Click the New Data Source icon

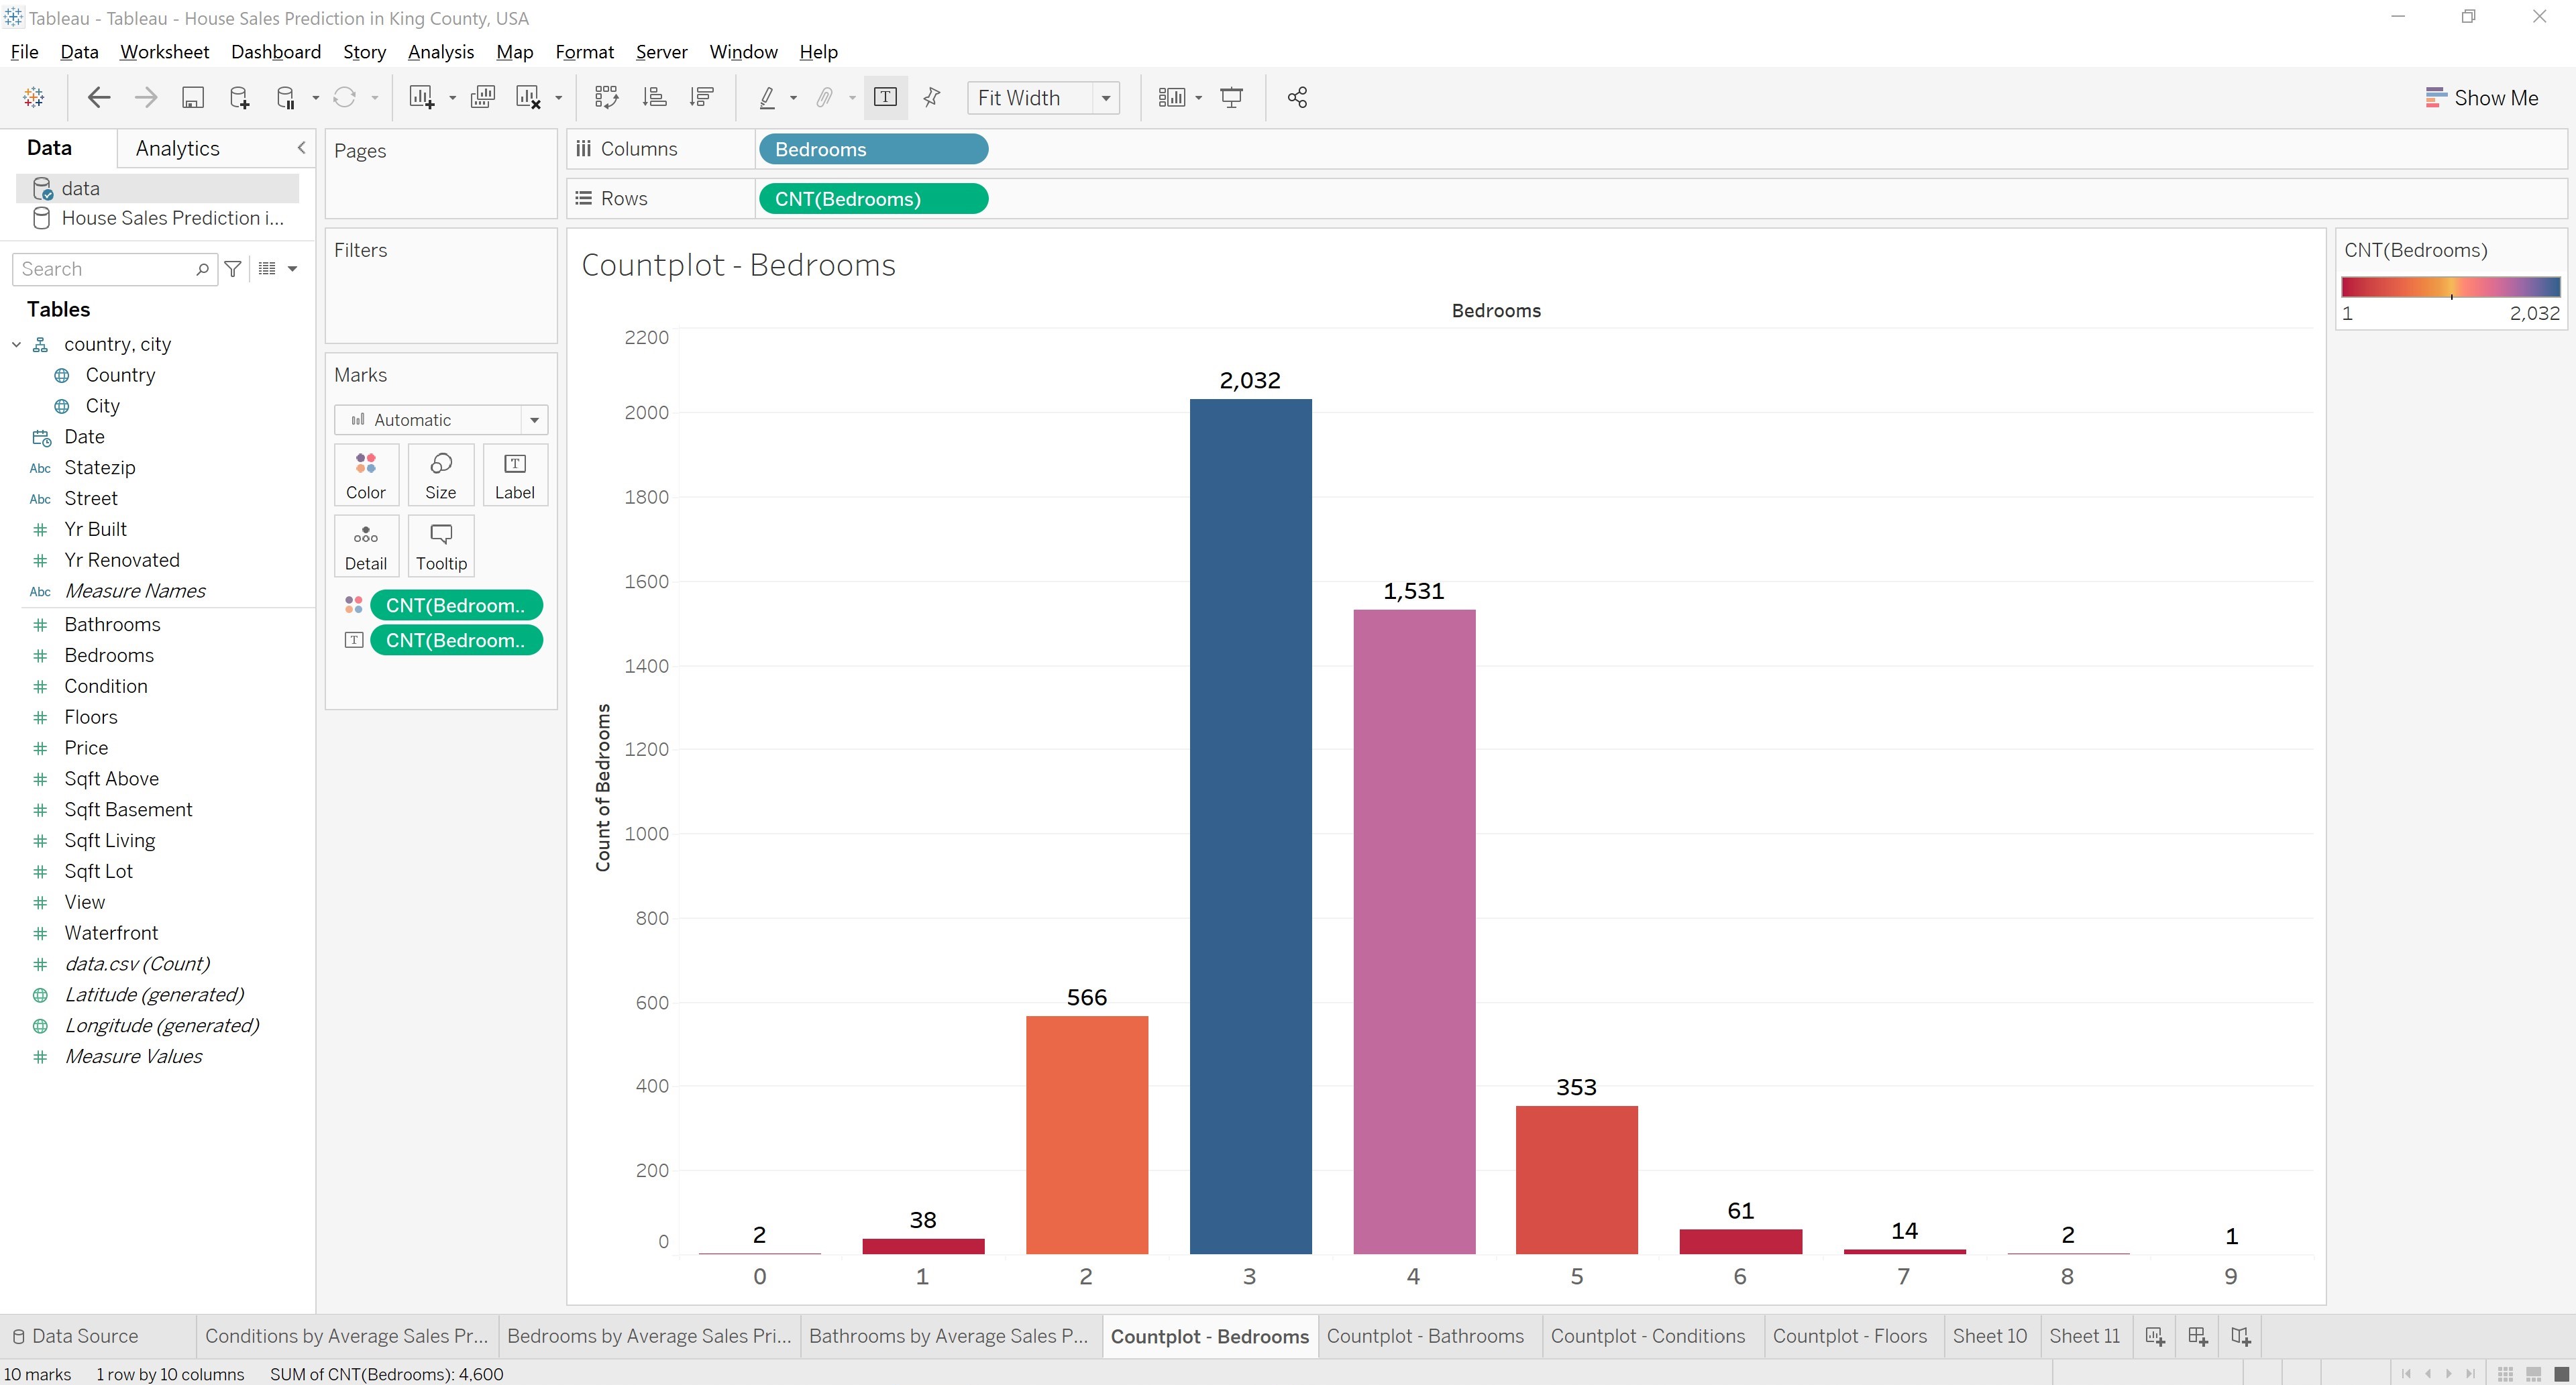[239, 97]
